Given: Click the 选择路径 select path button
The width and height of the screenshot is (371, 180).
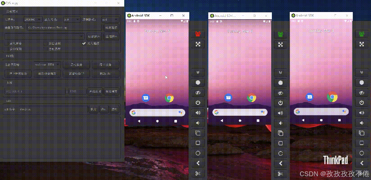Looking at the screenshot, I should click(x=111, y=27).
